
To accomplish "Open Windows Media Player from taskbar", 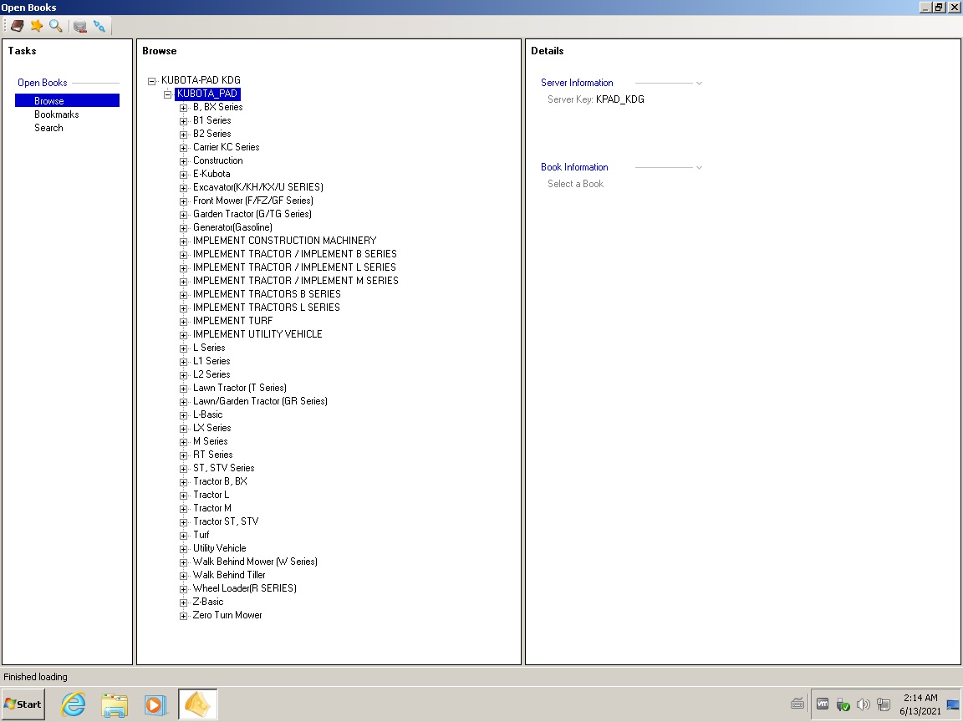I will (156, 704).
